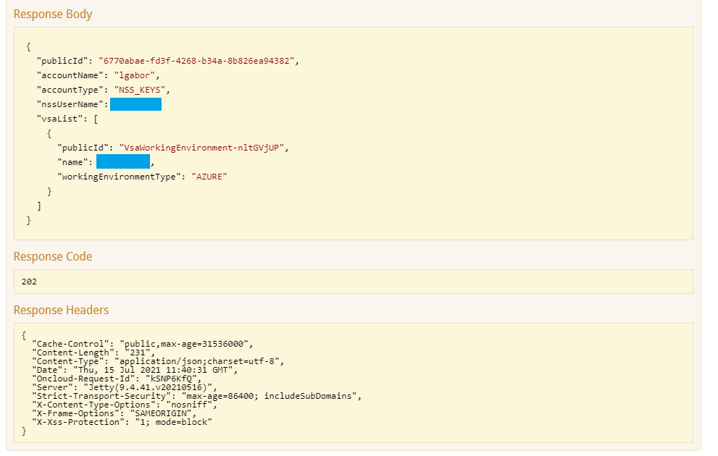Screen dimensions: 718x456
Task: Click the X-Content-Type-Options nosniff line
Action: point(124,405)
